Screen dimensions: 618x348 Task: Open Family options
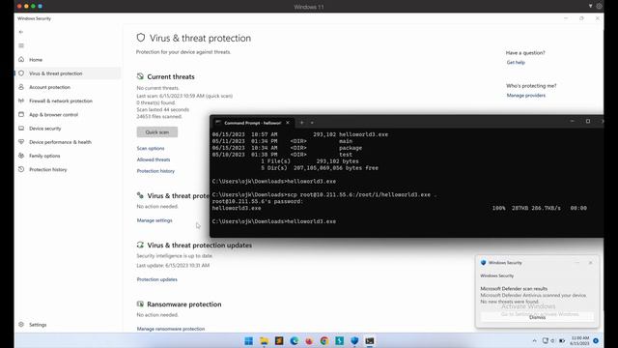point(44,156)
